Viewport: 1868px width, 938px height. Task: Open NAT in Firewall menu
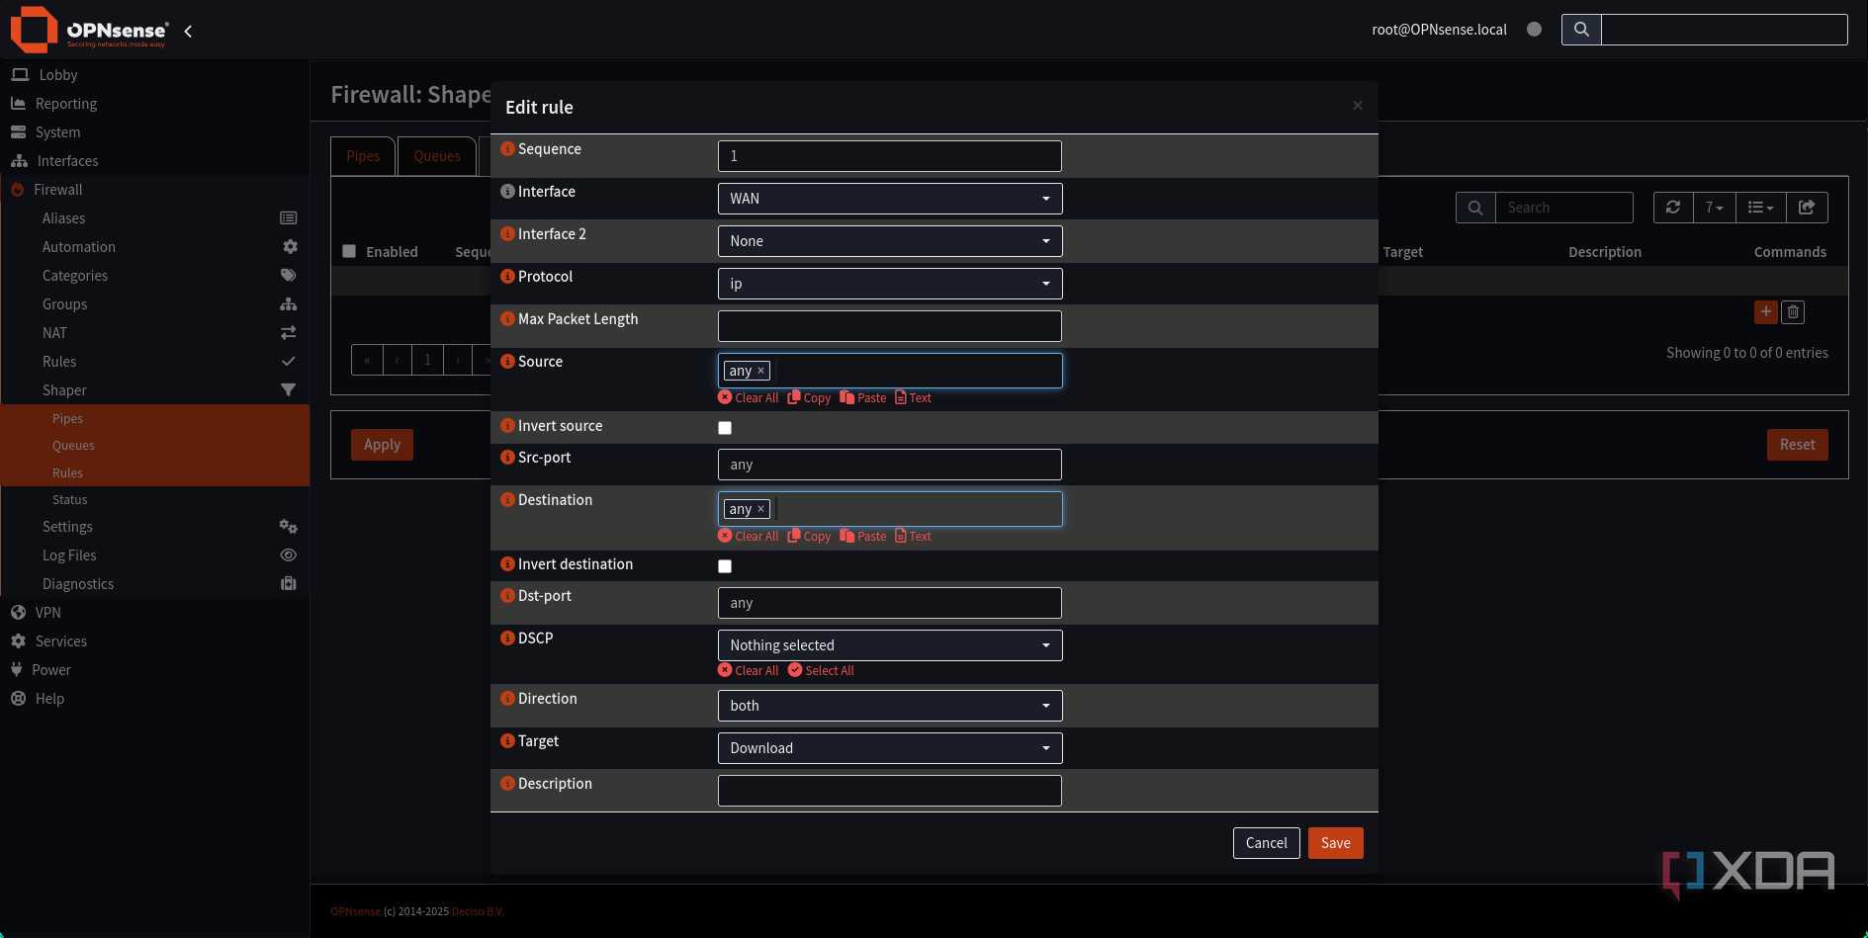[54, 333]
